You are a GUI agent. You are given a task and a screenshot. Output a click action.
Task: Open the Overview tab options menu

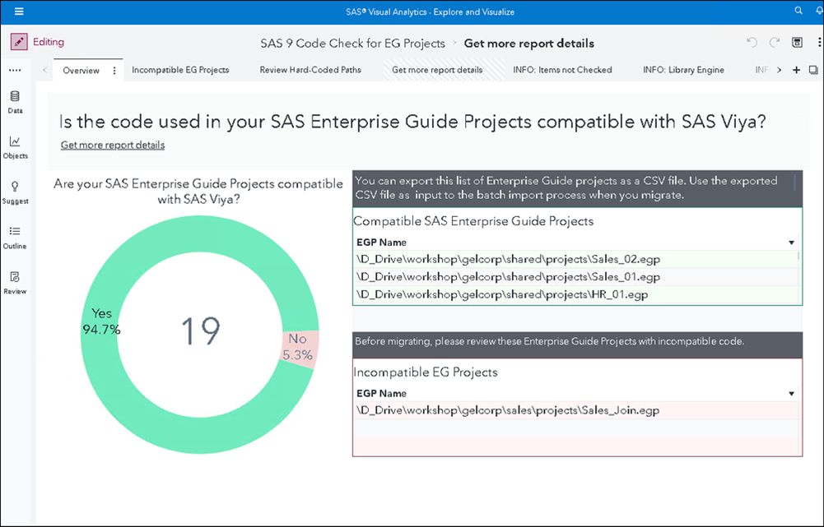(113, 70)
